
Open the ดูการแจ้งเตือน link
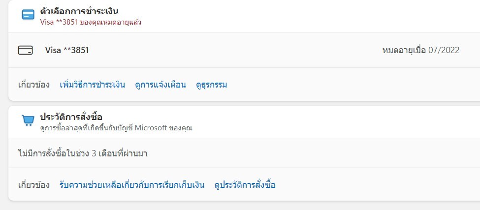tap(160, 85)
